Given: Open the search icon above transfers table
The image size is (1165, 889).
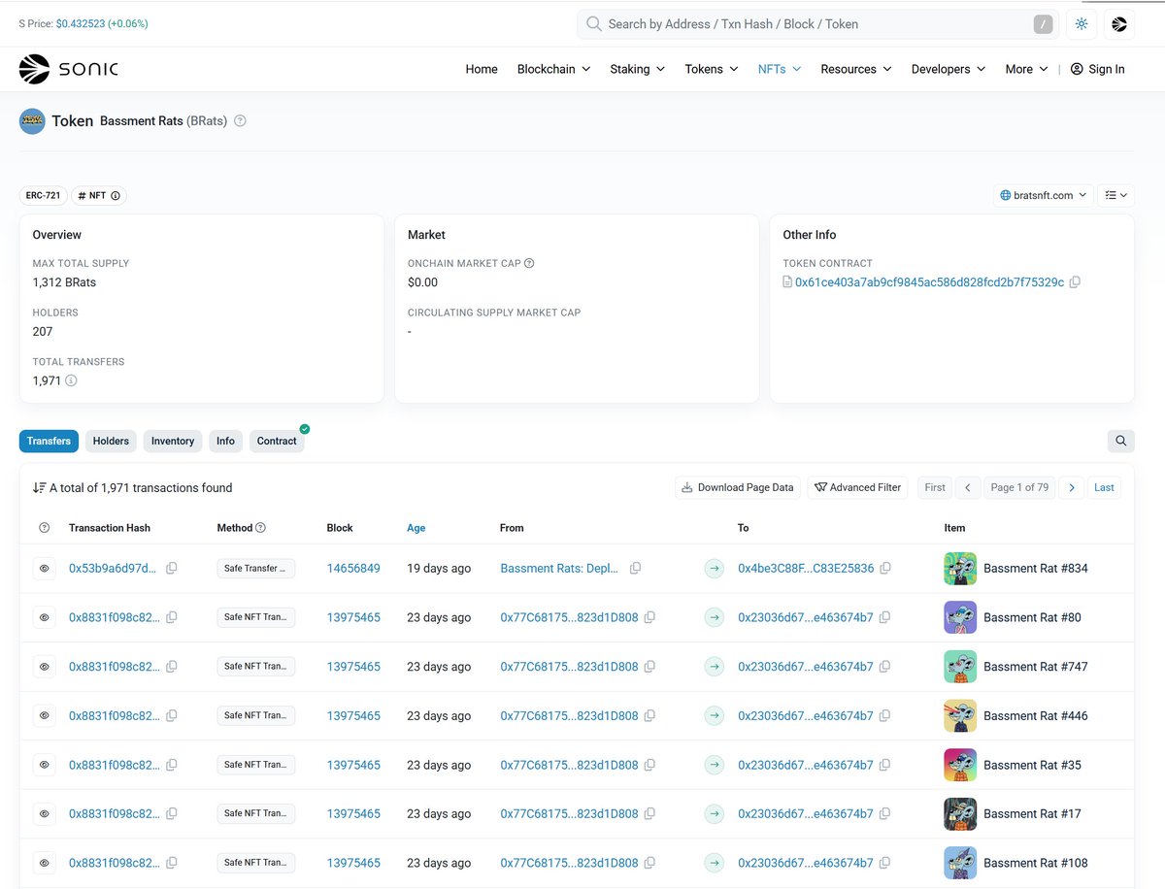Looking at the screenshot, I should [x=1120, y=441].
